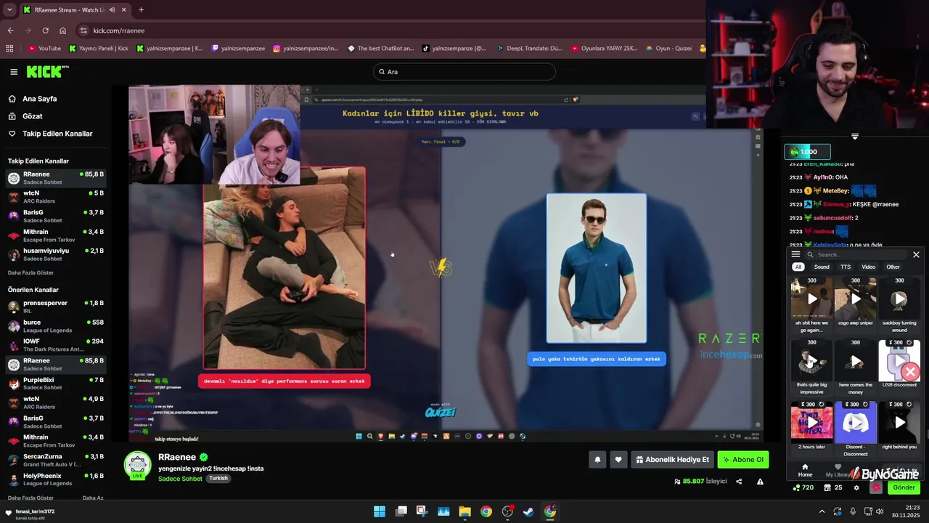
Task: Select the All filter tab
Action: tap(798, 267)
